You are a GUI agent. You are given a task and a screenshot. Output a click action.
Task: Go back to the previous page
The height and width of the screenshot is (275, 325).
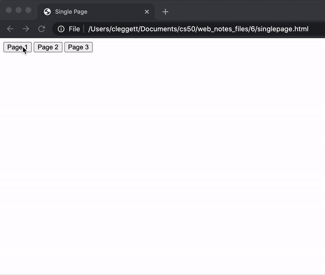click(10, 29)
